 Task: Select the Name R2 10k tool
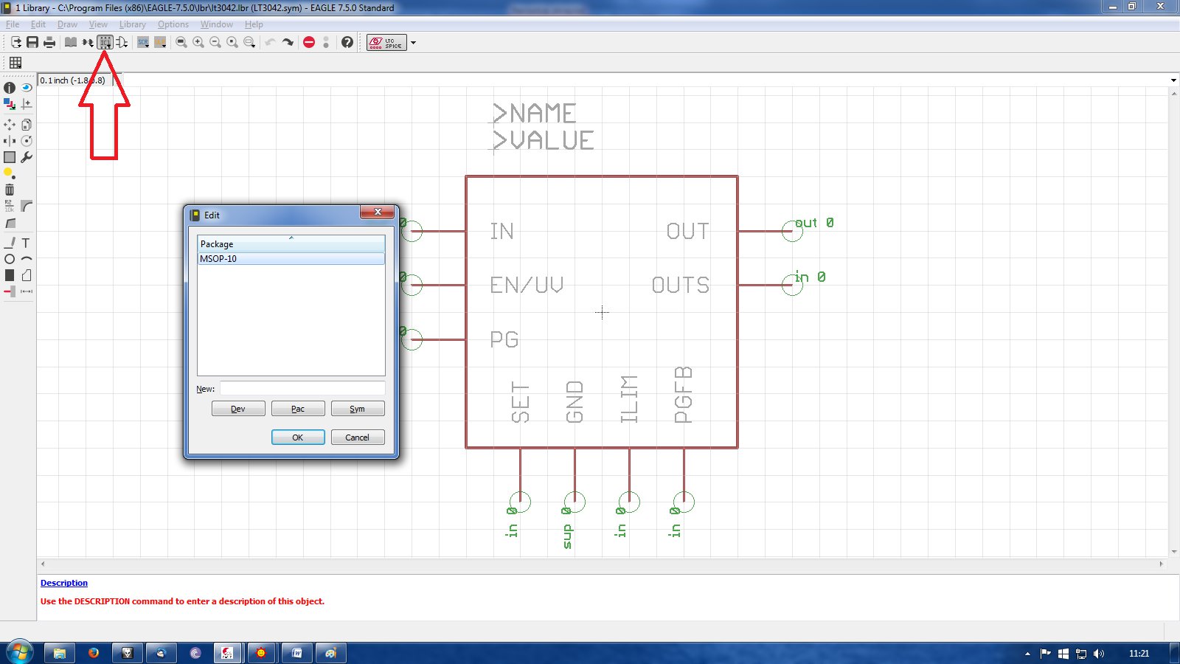[10, 206]
